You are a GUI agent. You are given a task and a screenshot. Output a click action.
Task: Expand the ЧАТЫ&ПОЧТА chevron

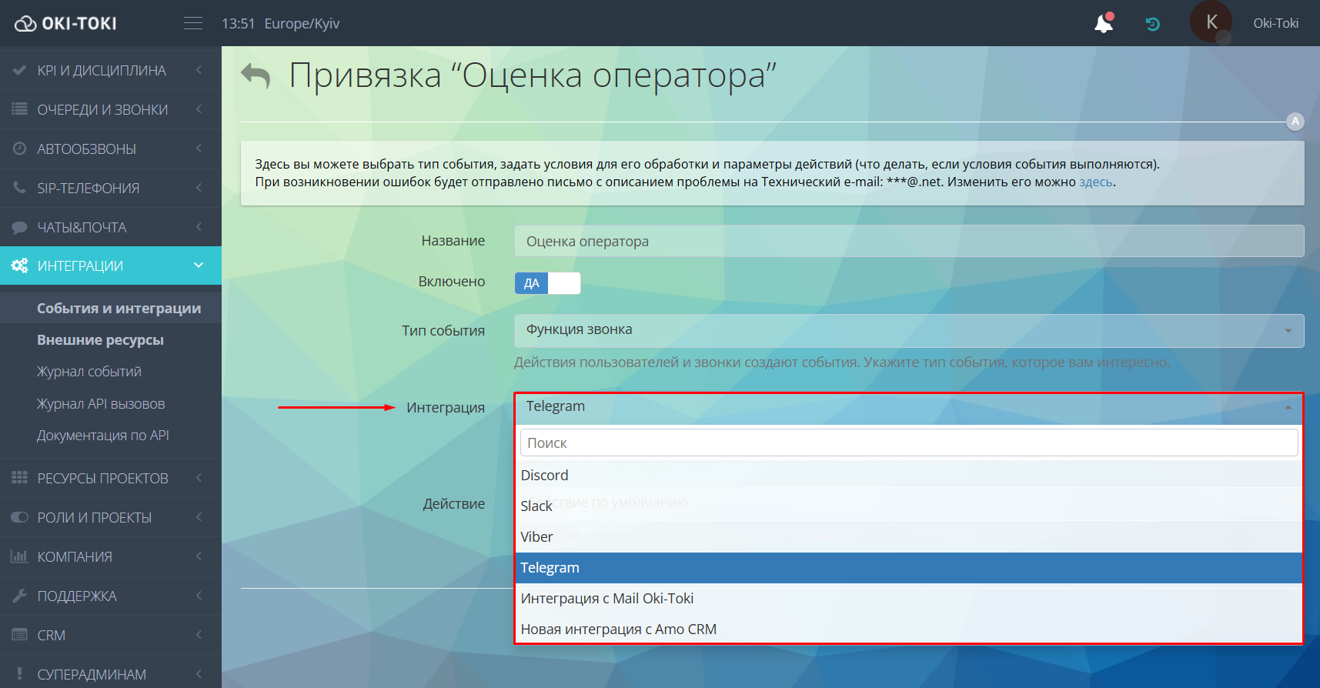pyautogui.click(x=199, y=227)
